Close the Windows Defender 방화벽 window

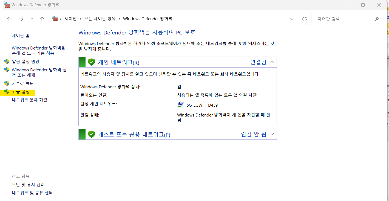pos(379,5)
